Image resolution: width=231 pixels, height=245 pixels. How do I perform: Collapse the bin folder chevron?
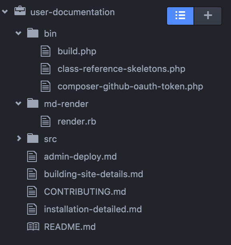click(x=18, y=33)
